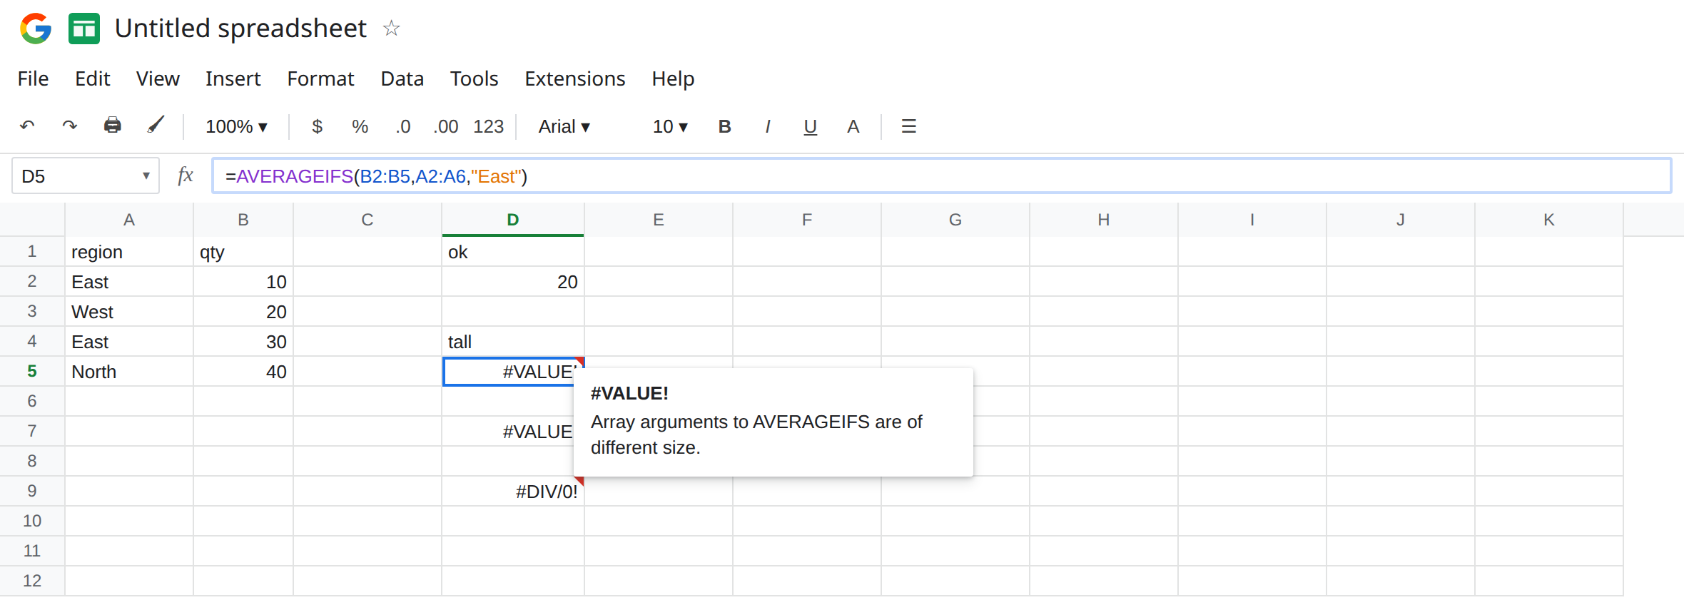Click the Google logo

[36, 29]
